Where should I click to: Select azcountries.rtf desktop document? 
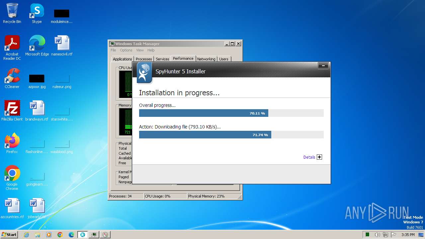12,208
